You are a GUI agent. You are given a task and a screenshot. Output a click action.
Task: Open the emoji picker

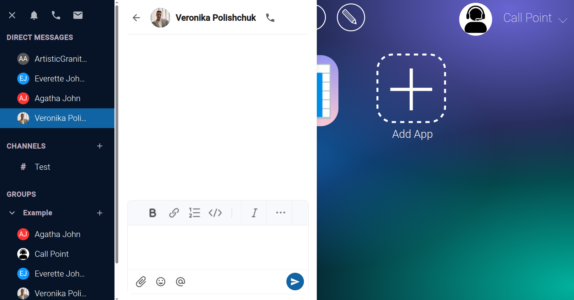(x=161, y=282)
